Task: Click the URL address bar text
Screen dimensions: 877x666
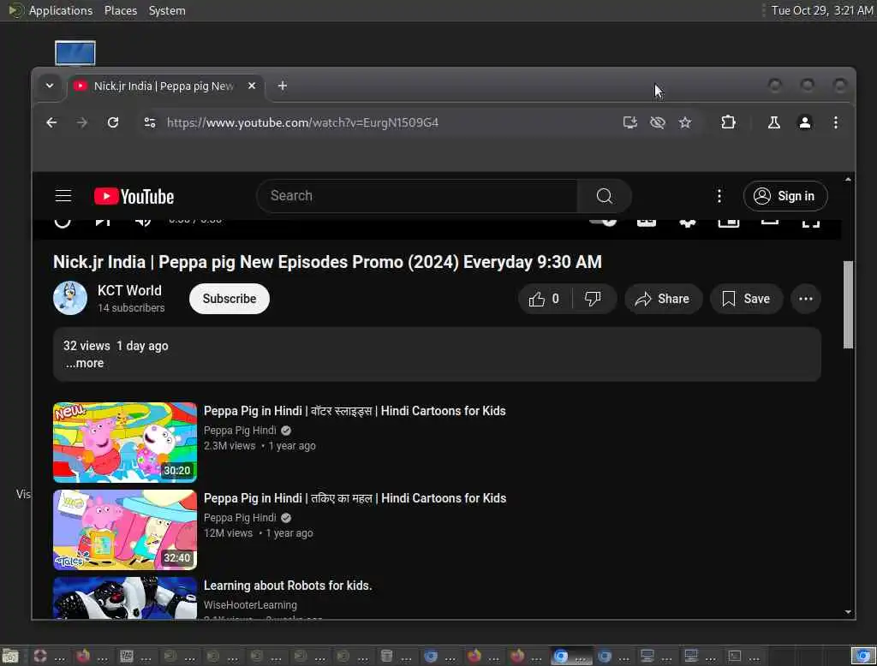Action: pyautogui.click(x=302, y=122)
